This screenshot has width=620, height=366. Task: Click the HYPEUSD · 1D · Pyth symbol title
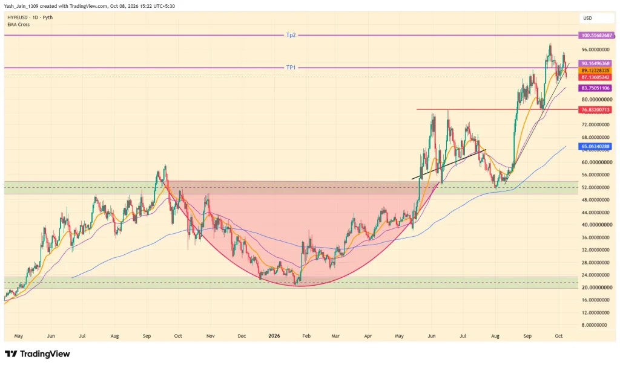[30, 18]
